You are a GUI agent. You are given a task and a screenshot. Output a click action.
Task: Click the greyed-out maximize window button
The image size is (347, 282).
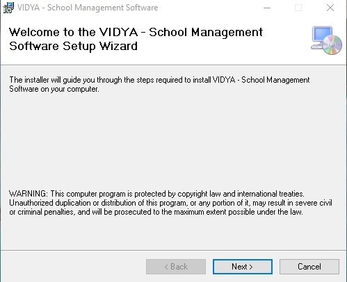pos(298,8)
